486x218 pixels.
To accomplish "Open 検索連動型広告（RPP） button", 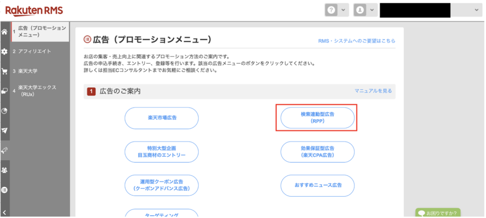I will click(x=318, y=118).
